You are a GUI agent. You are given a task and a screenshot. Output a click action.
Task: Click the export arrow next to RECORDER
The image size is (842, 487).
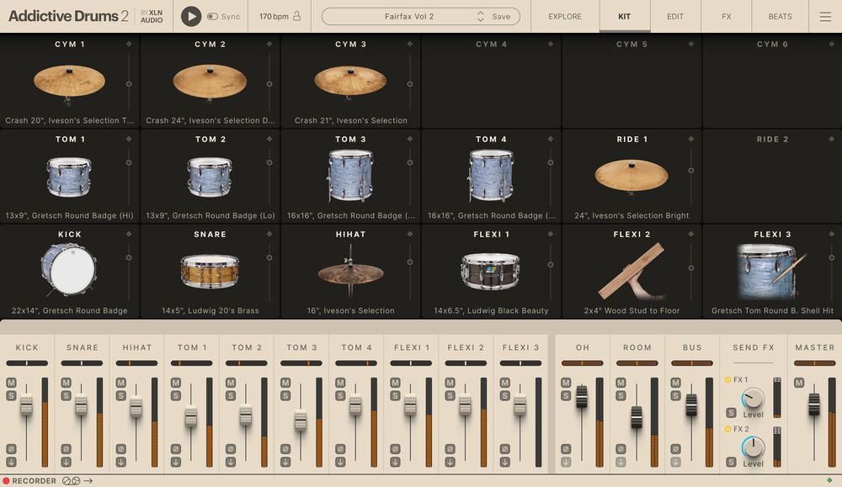tap(88, 480)
